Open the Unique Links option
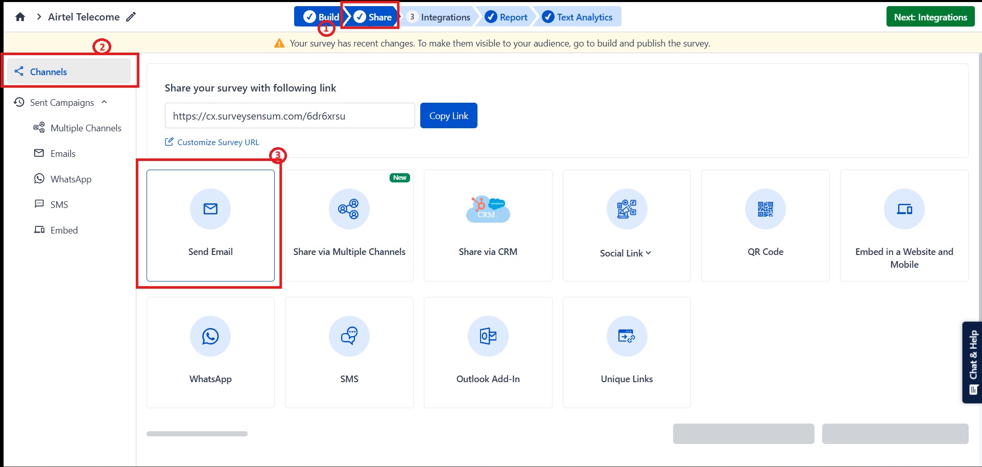 pyautogui.click(x=627, y=352)
